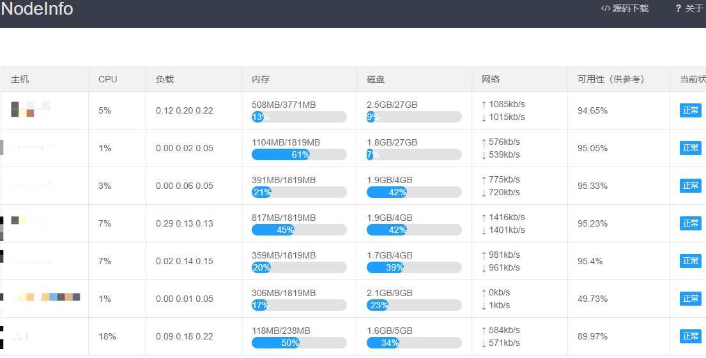
Task: Click the 磁盘 column header
Action: tap(376, 79)
